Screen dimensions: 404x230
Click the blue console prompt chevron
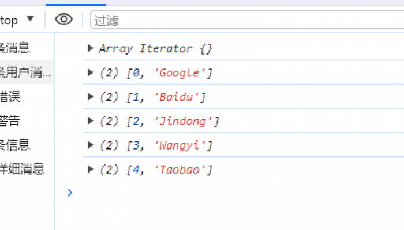70,193
